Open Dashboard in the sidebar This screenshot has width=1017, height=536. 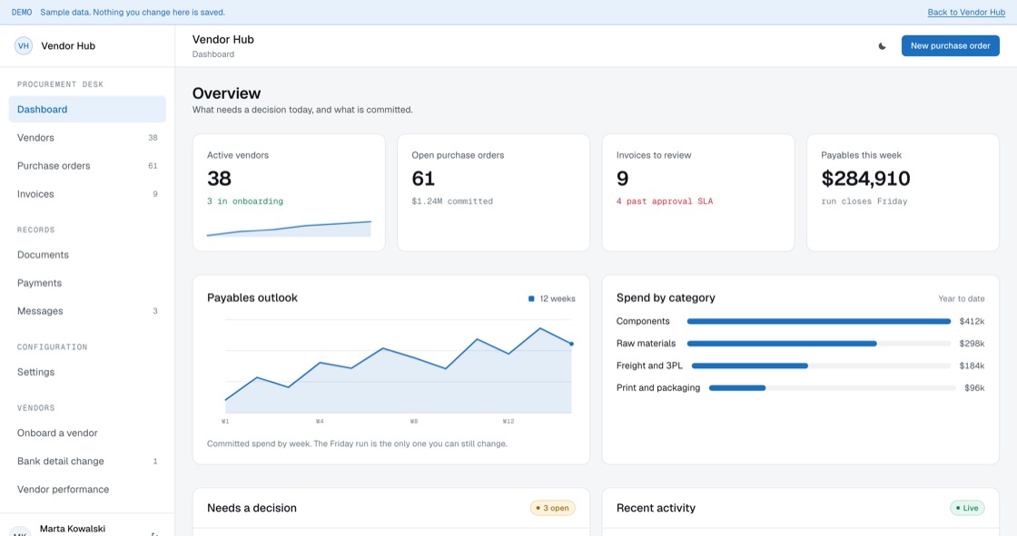tap(87, 109)
